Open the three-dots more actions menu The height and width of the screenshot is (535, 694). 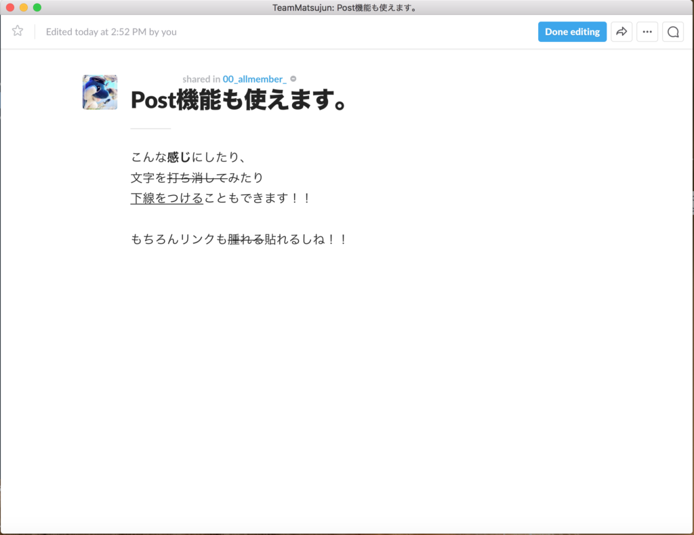pos(647,32)
